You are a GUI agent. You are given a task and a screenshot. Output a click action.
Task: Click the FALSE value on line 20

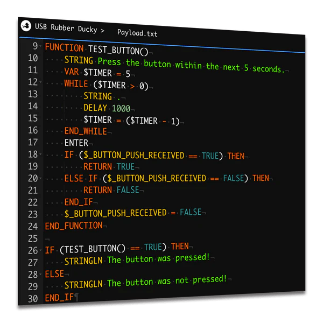coord(234,178)
